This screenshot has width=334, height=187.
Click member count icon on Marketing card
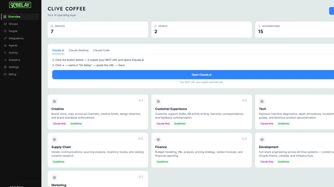[140, 177]
